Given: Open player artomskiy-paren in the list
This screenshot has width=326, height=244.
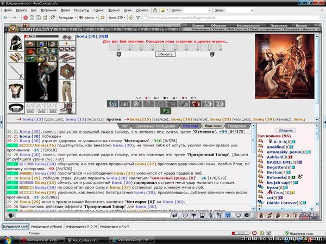Looking at the screenshot, I should pos(284,152).
